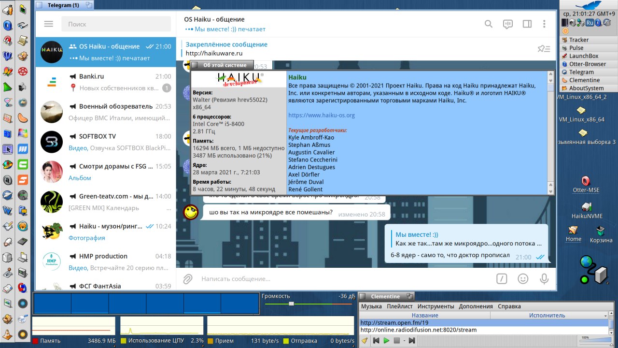Switch to Clementine in the Deskbar

click(x=589, y=80)
